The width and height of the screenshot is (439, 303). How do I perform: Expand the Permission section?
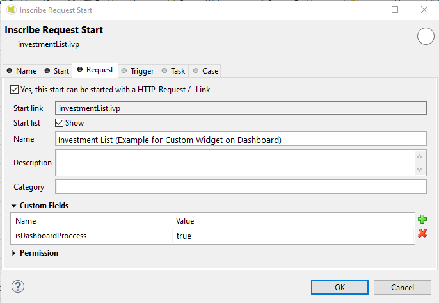14,253
